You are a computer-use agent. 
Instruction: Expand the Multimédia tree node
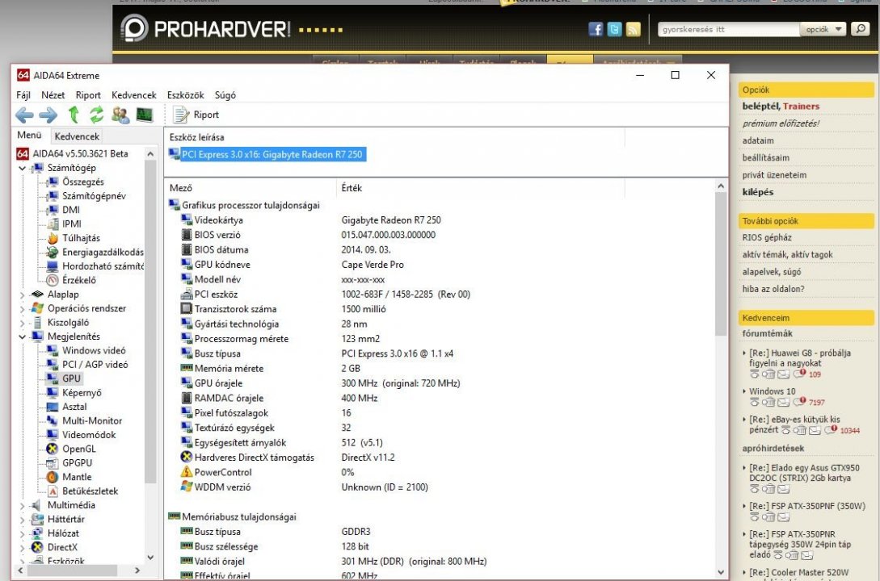(x=22, y=505)
